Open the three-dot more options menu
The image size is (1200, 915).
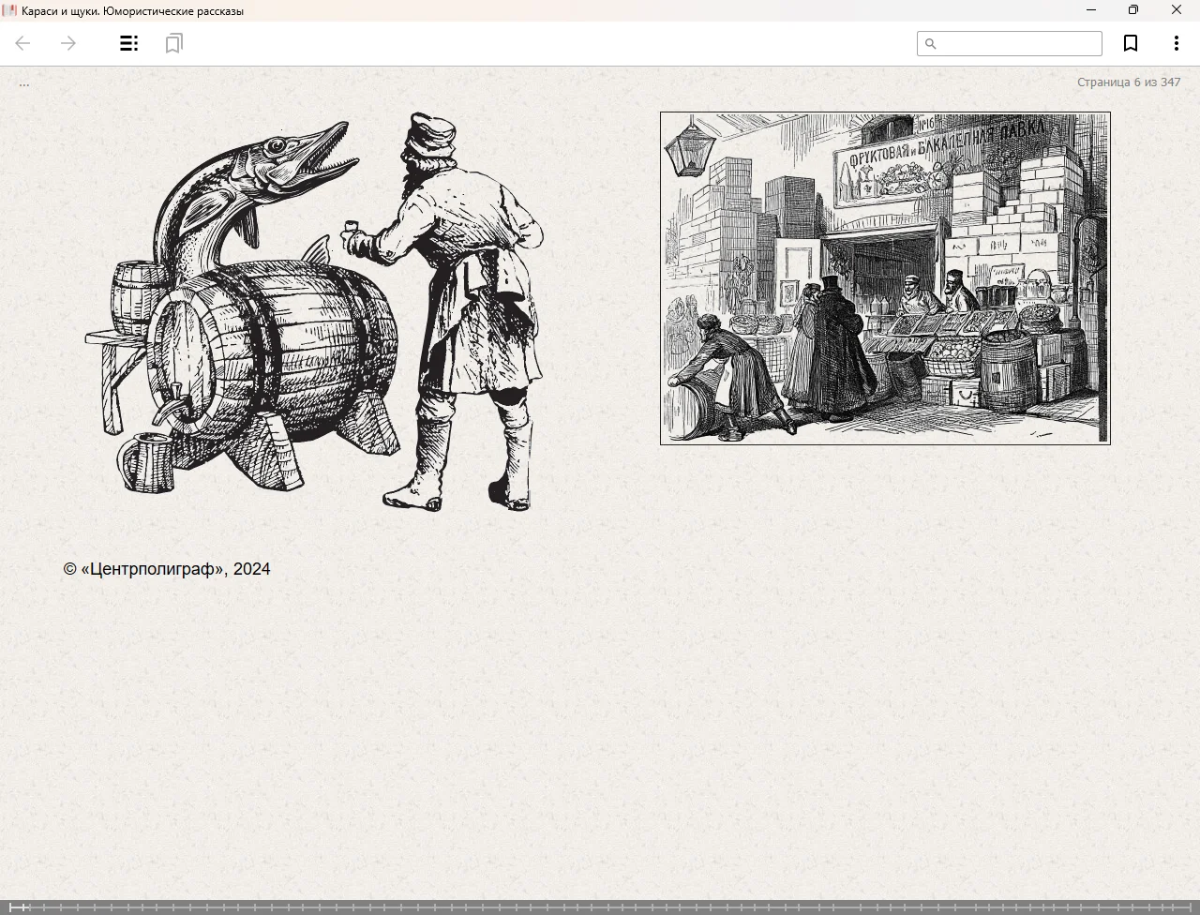tap(1176, 44)
